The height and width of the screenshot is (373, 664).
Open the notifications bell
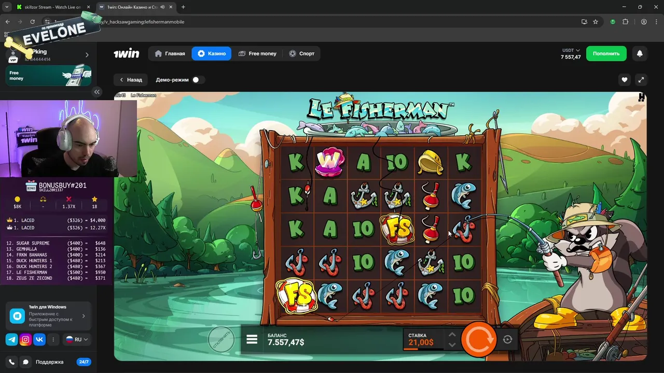[640, 53]
